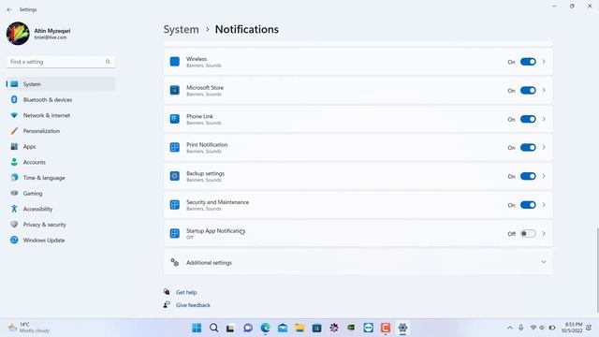
Task: Click the Security and Maintenance icon
Action: (x=175, y=205)
